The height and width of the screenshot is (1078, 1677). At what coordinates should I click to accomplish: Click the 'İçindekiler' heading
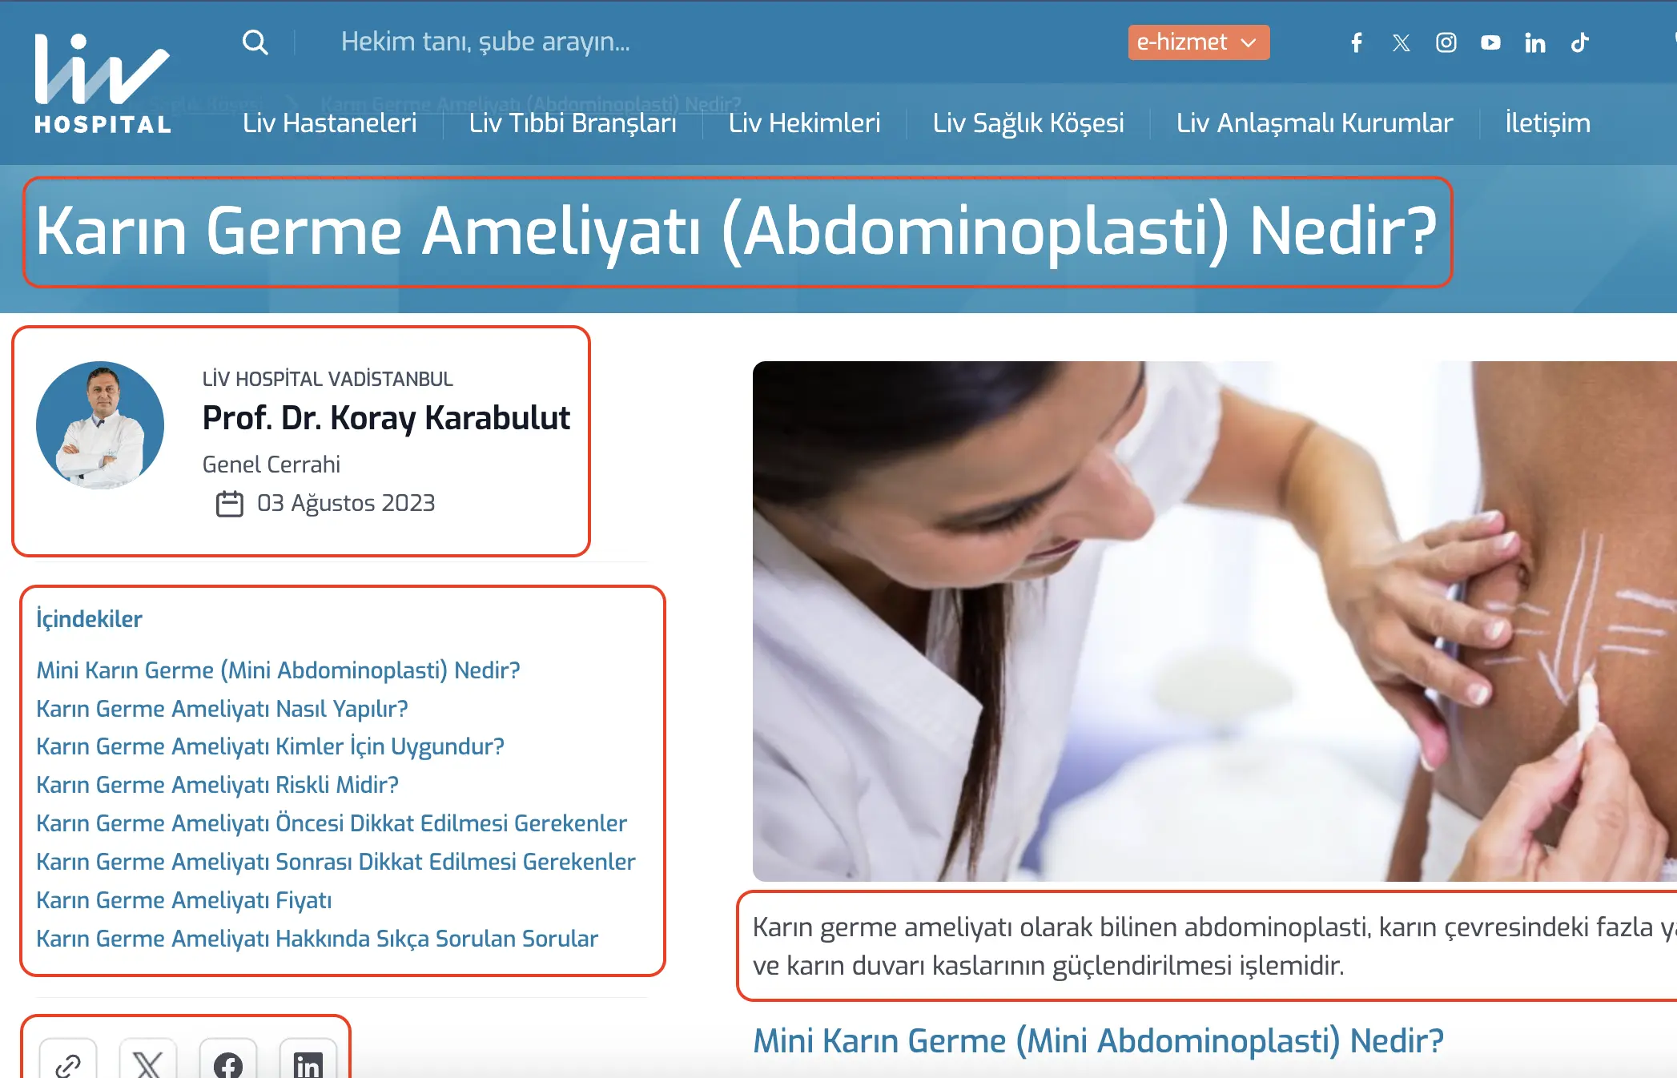89,619
